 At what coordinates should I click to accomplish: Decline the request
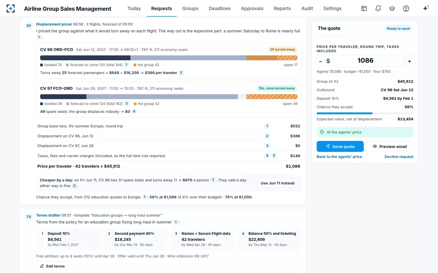click(399, 157)
